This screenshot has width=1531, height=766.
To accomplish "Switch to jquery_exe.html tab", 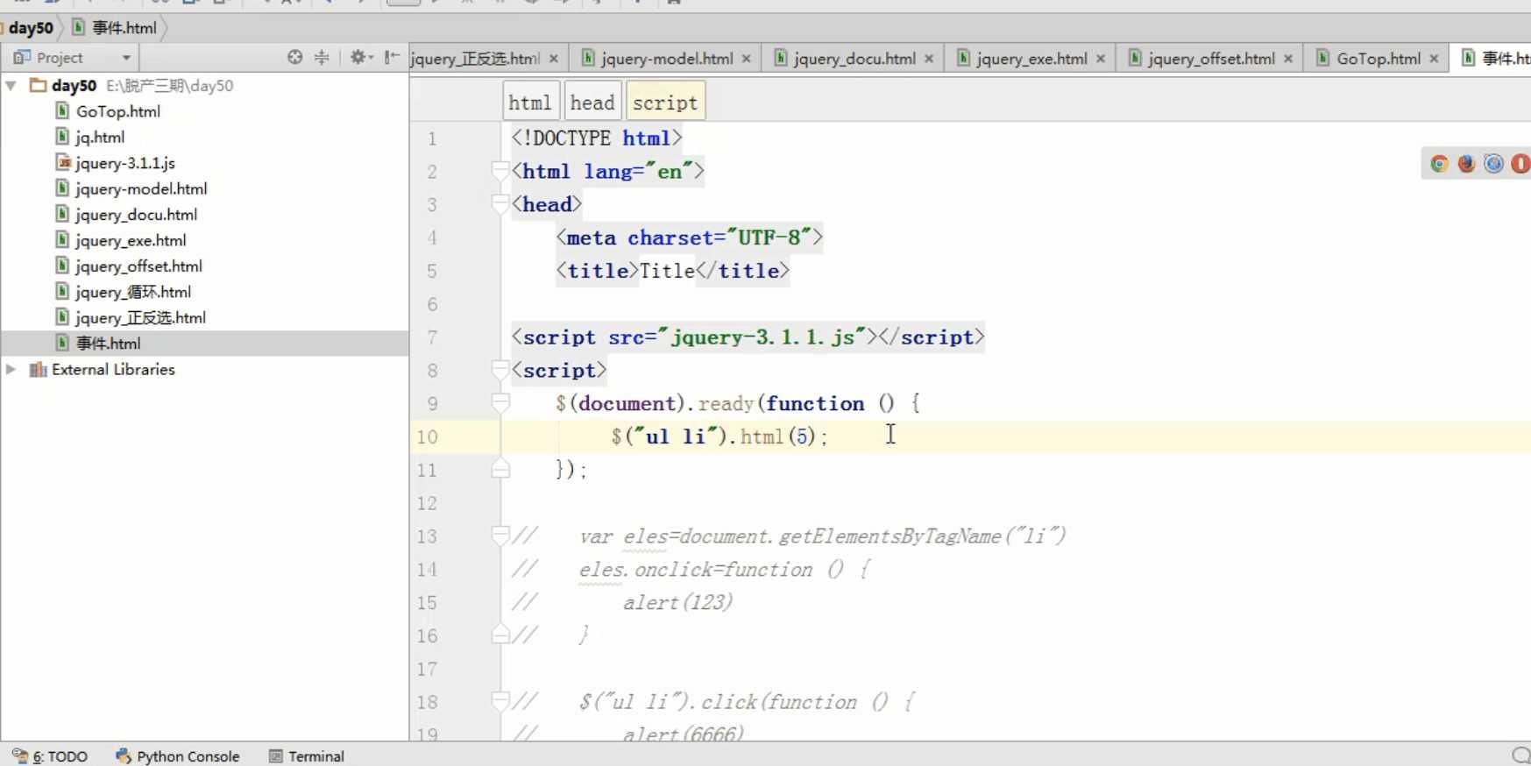I will pos(1031,59).
